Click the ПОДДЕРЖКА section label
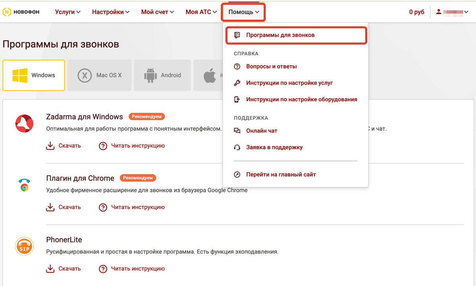This screenshot has height=286, width=476. [x=251, y=118]
